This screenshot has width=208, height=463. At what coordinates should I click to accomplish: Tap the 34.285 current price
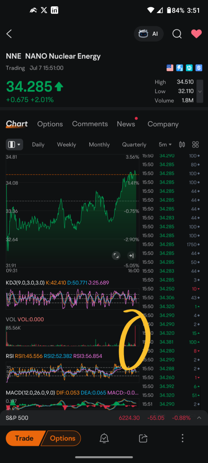(29, 86)
